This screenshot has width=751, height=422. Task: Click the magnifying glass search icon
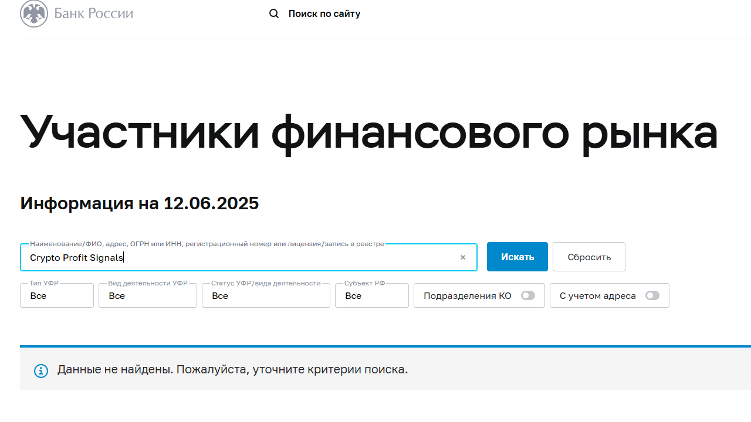273,13
